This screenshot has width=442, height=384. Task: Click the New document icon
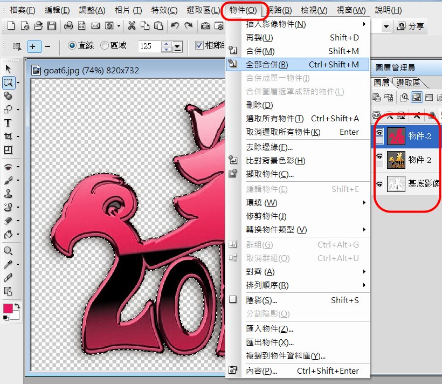click(11, 26)
